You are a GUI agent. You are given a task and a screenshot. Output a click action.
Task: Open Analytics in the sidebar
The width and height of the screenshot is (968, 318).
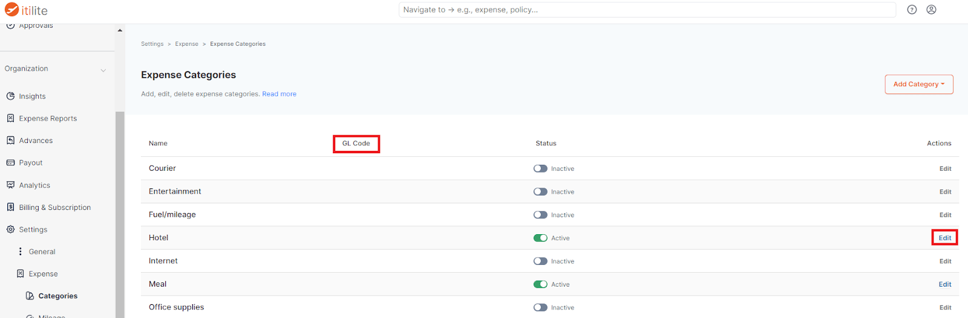[34, 185]
